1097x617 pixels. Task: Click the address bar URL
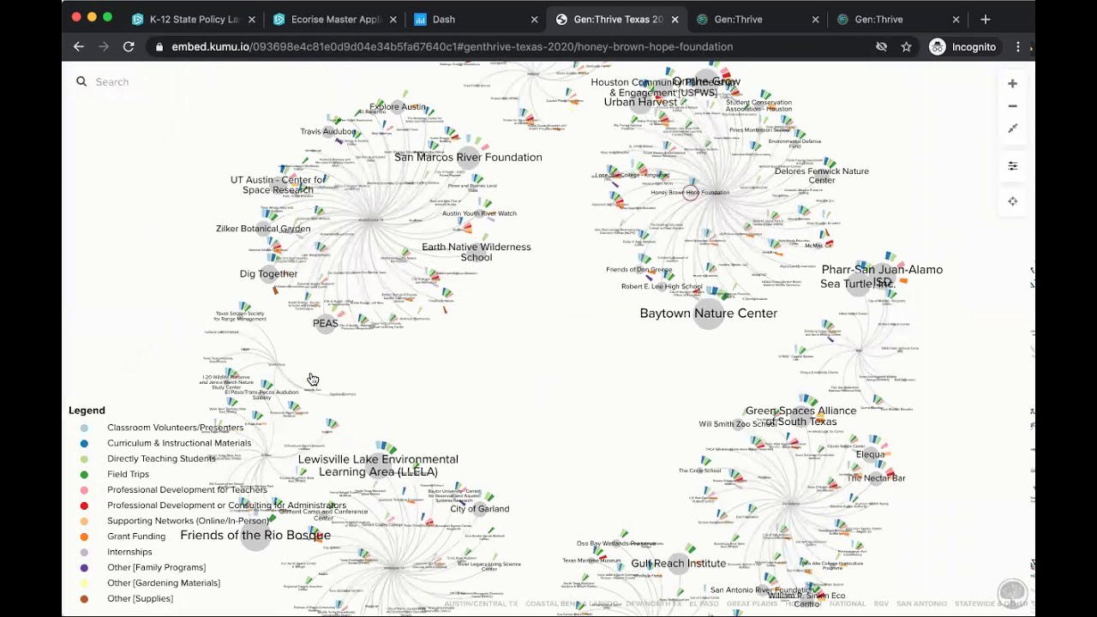pyautogui.click(x=452, y=47)
